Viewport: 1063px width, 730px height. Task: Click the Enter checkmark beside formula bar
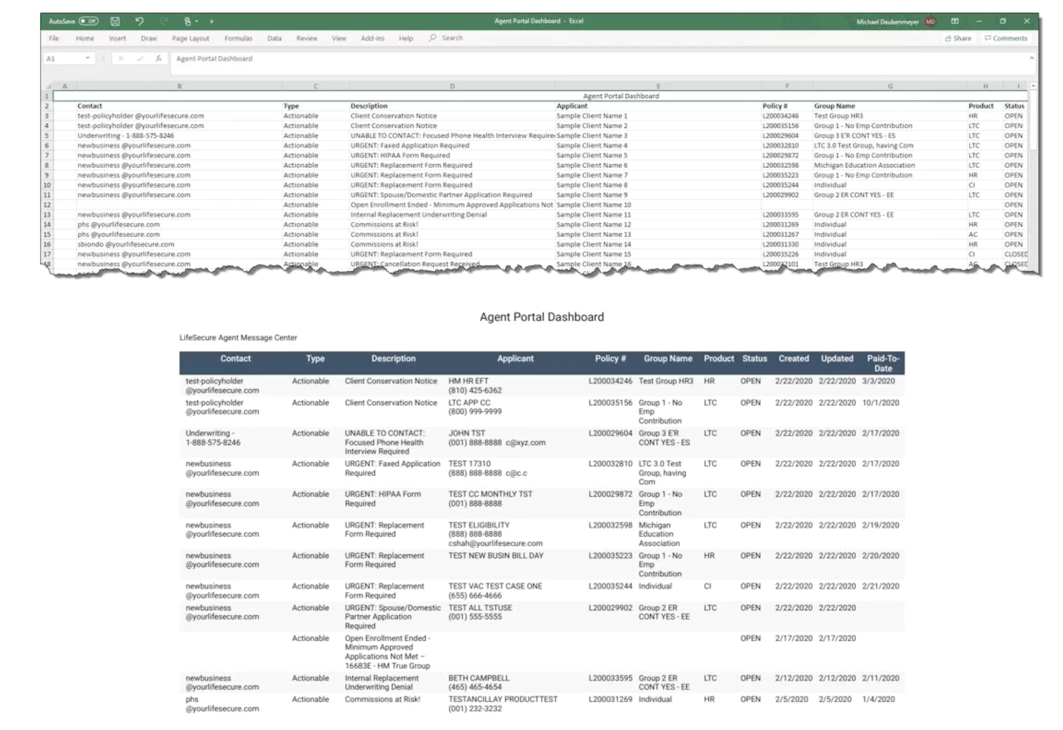140,59
